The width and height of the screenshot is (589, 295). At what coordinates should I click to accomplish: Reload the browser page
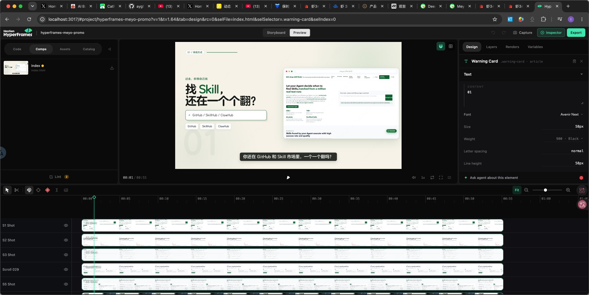(x=29, y=19)
